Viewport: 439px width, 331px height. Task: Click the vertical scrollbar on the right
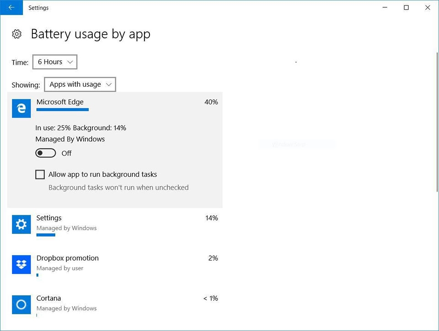tap(437, 122)
